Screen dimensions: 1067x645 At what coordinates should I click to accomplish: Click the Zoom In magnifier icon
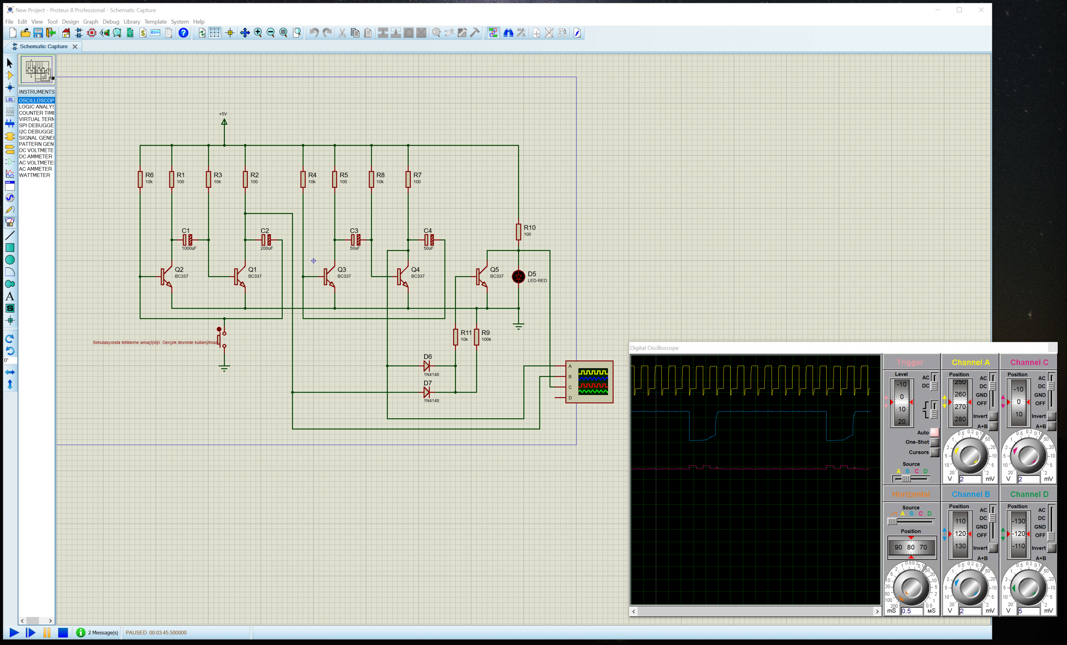pos(258,33)
